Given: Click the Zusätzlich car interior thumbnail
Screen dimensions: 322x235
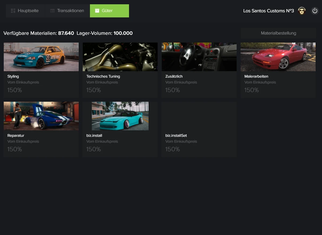Looking at the screenshot, I should [199, 57].
